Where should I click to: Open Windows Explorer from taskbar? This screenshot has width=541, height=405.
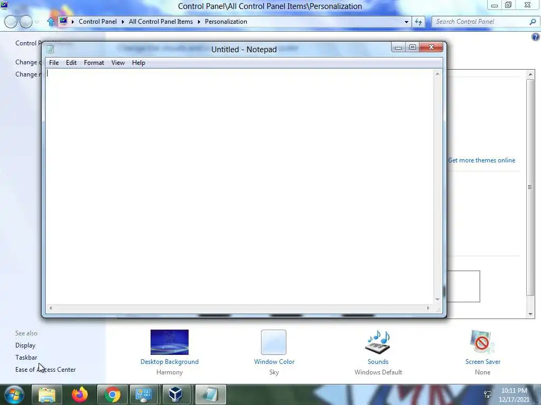(47, 394)
